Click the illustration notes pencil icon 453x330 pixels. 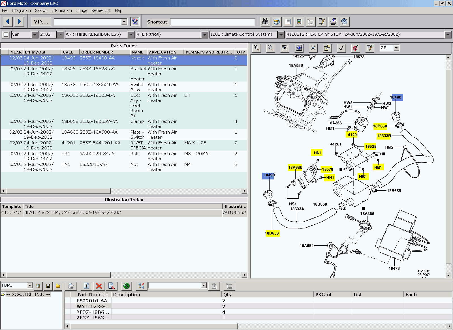point(370,48)
